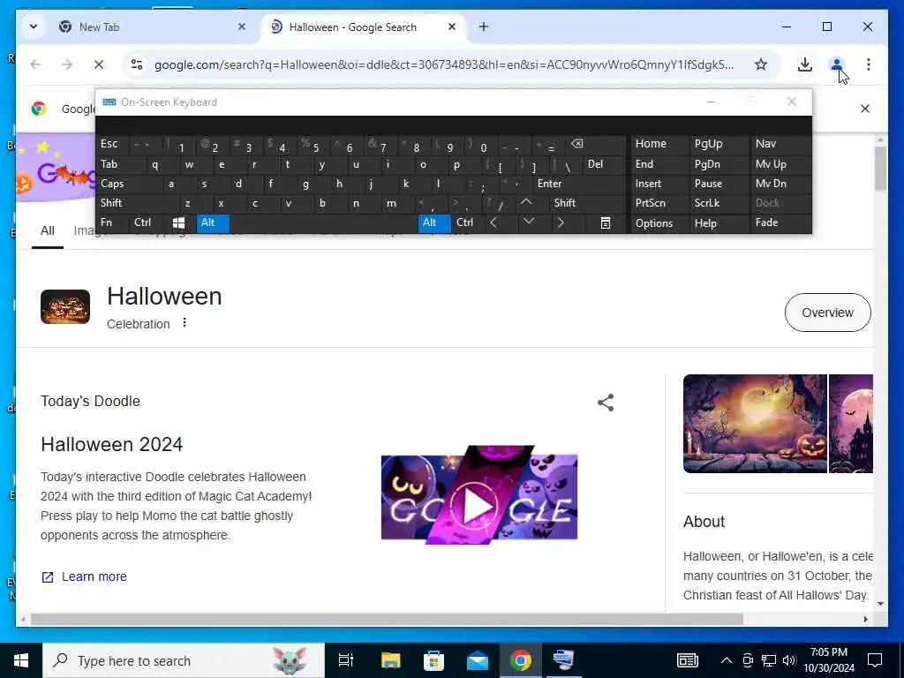Open Microsoft Store from the taskbar

point(433,660)
